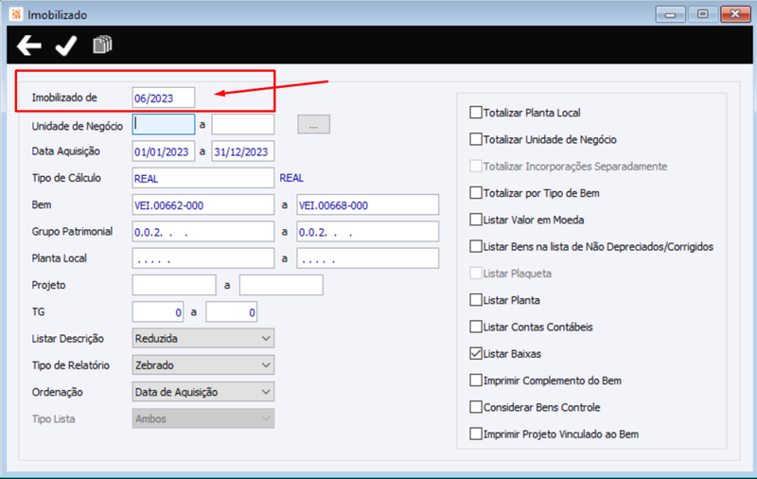757x479 pixels.
Task: Enable Totalizar Planta Local checkbox
Action: (x=476, y=113)
